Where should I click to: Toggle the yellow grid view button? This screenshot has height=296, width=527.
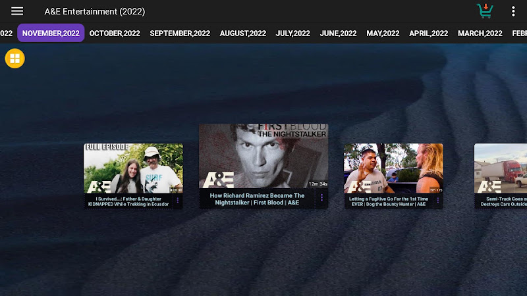(x=14, y=59)
